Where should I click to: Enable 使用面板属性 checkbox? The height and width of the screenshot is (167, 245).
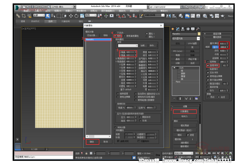coord(124,36)
